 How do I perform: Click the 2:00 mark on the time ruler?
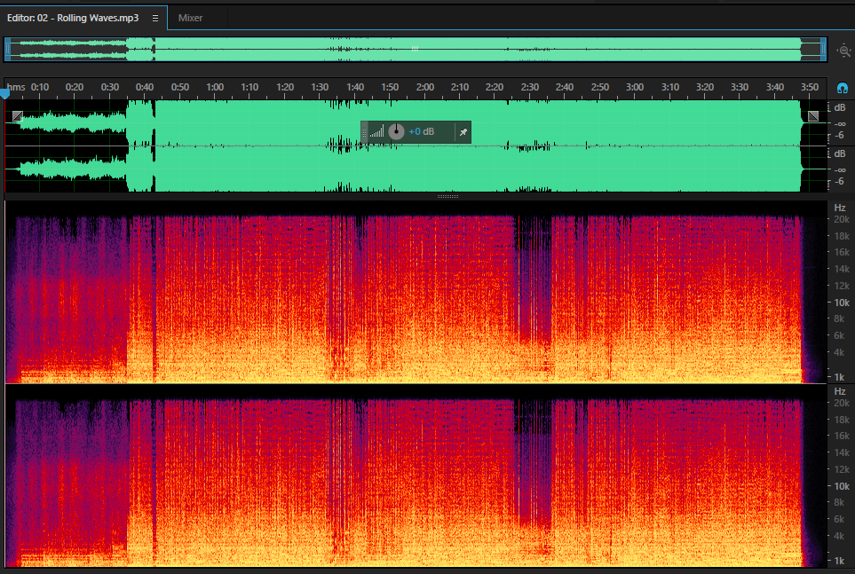tap(424, 87)
